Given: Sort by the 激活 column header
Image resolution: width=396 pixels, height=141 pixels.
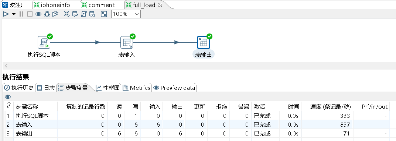Looking at the screenshot, I should (265, 106).
